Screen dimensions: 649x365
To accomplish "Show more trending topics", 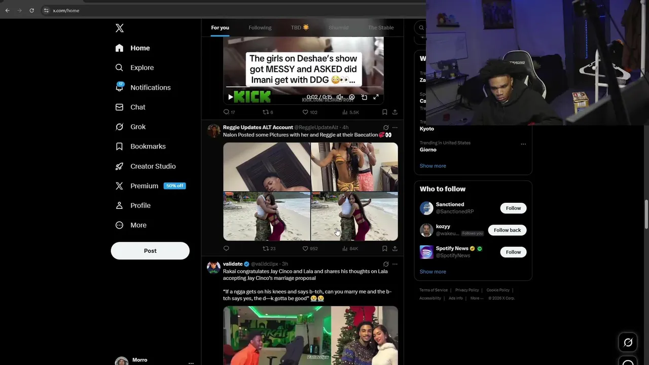I will (432, 166).
